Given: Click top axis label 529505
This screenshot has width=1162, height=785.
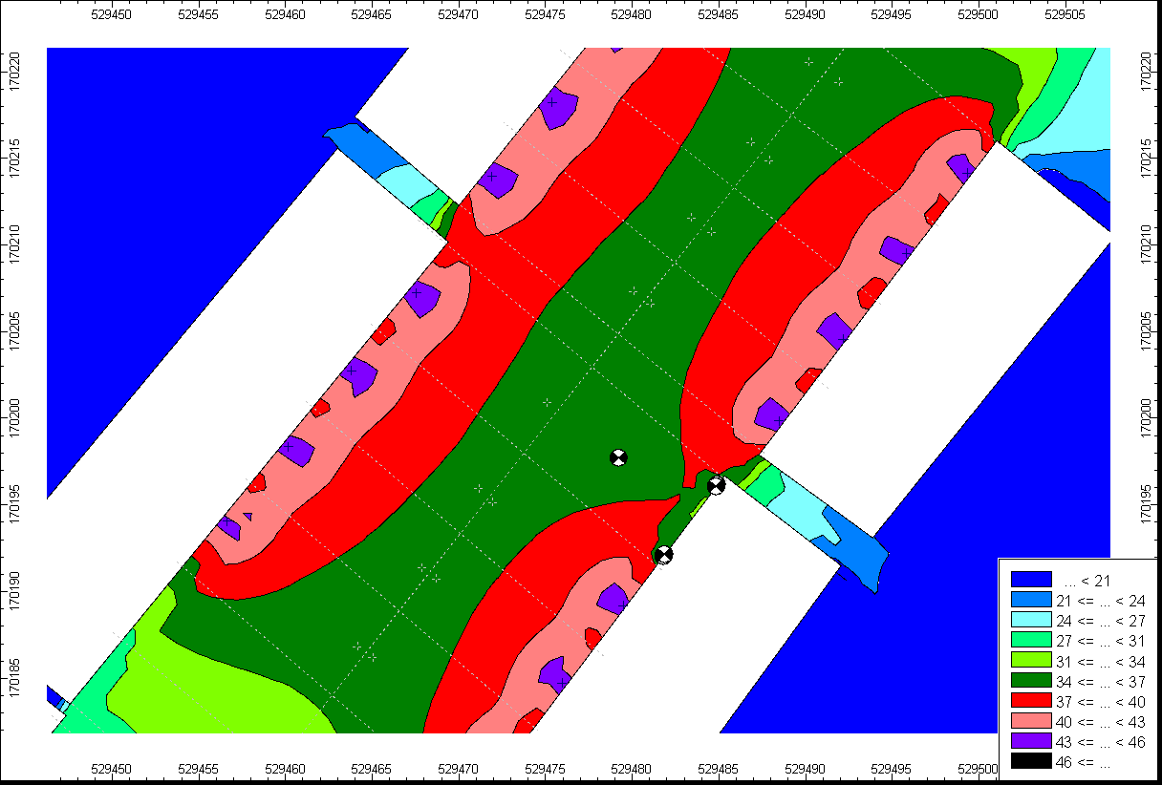Looking at the screenshot, I should click(x=1067, y=15).
